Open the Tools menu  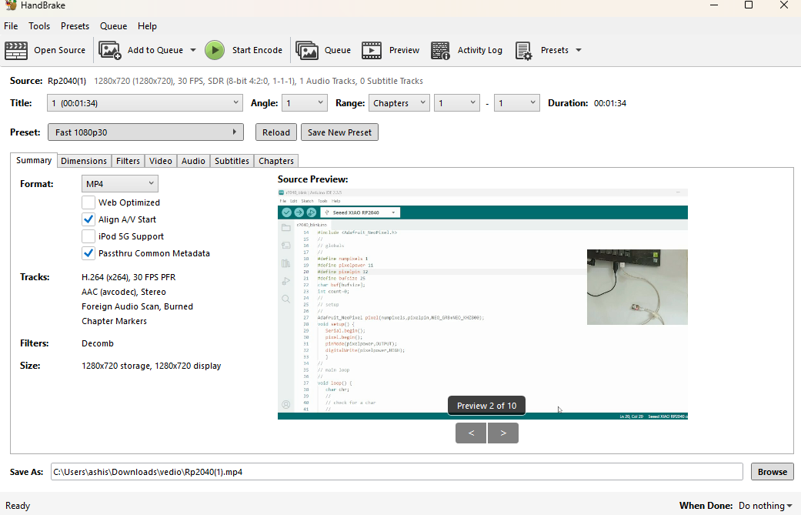[x=39, y=26]
